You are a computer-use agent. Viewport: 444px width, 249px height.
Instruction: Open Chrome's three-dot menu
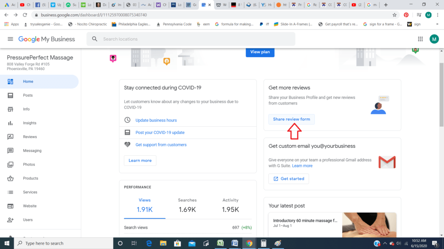(x=438, y=15)
